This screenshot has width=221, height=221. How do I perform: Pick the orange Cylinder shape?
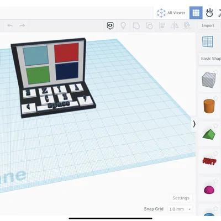click(x=209, y=106)
